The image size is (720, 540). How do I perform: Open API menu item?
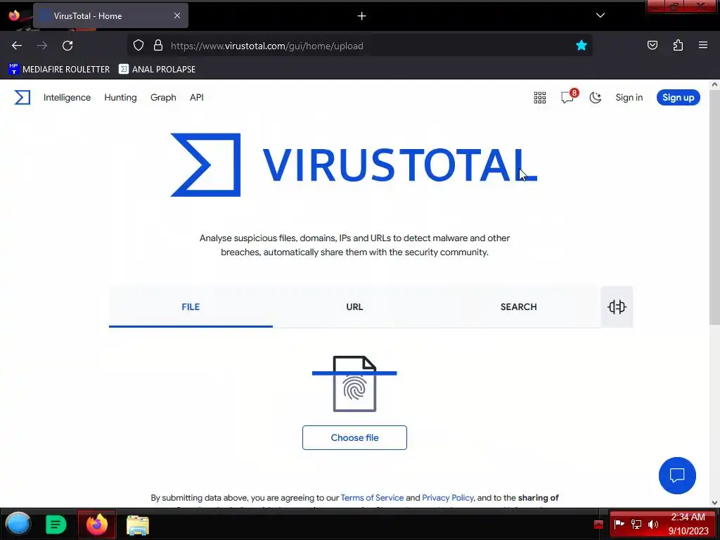197,97
